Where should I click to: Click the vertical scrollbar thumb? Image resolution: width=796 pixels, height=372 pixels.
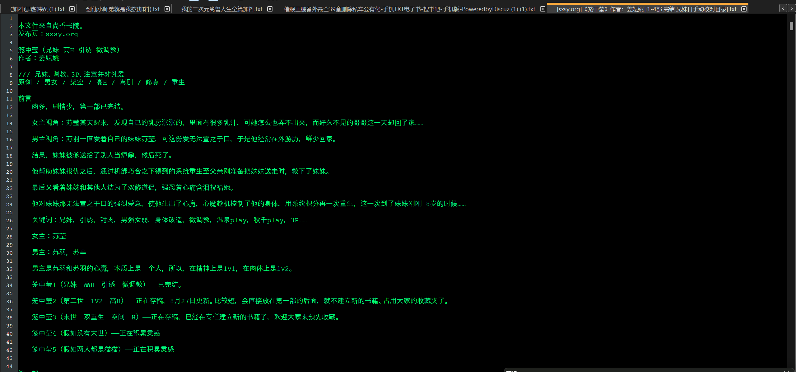pos(791,26)
